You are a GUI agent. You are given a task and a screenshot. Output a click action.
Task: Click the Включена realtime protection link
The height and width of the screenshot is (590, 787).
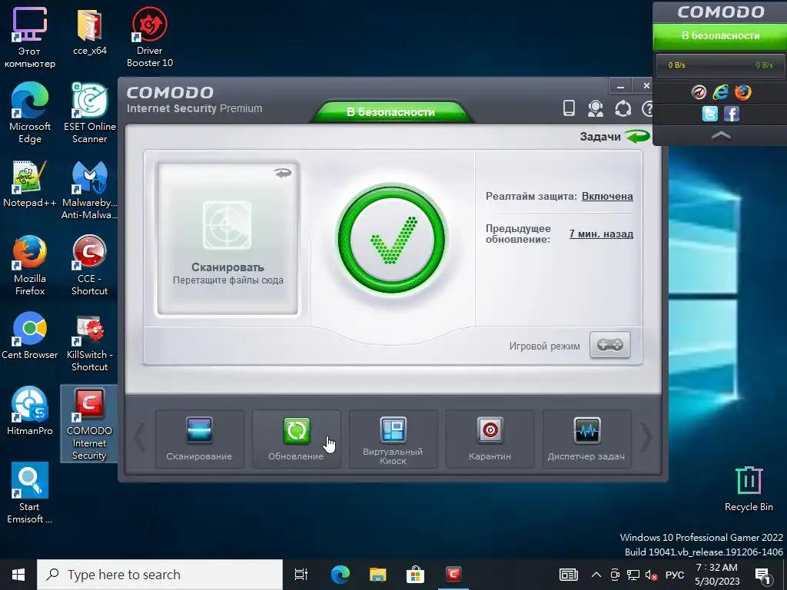coord(607,196)
